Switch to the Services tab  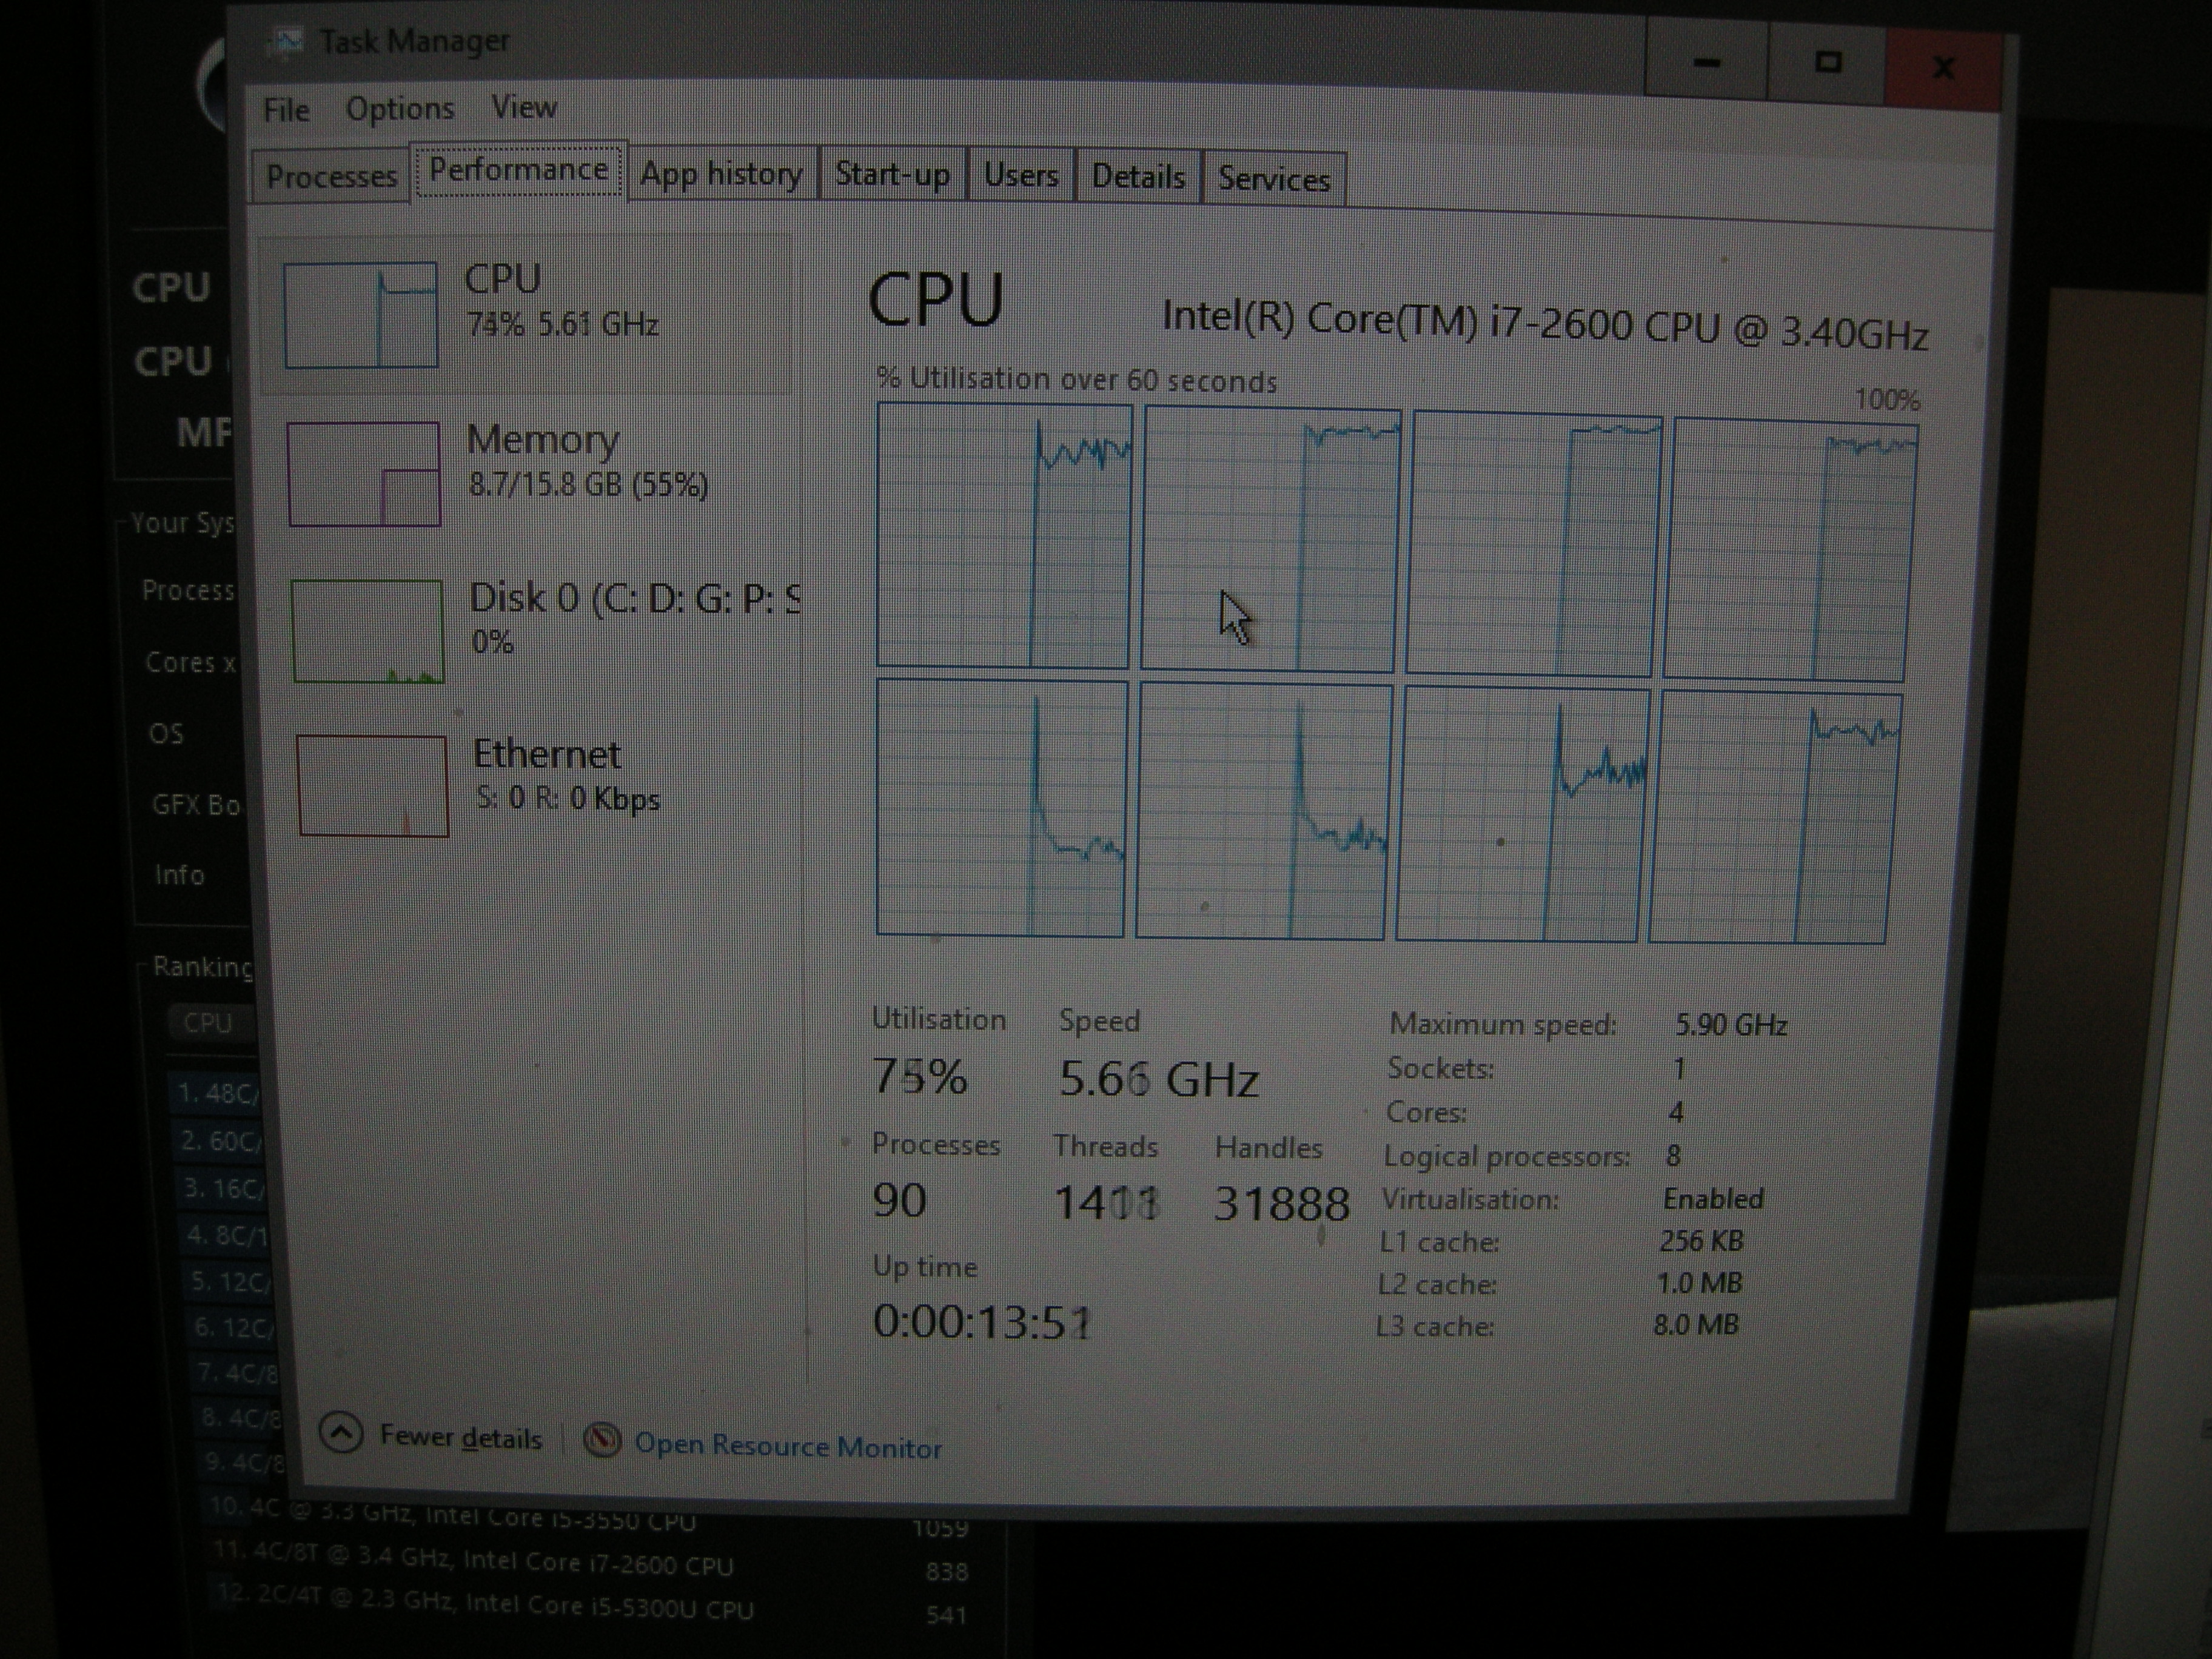(1274, 180)
